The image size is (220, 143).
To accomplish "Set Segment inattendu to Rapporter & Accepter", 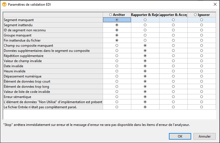I will [173, 25].
